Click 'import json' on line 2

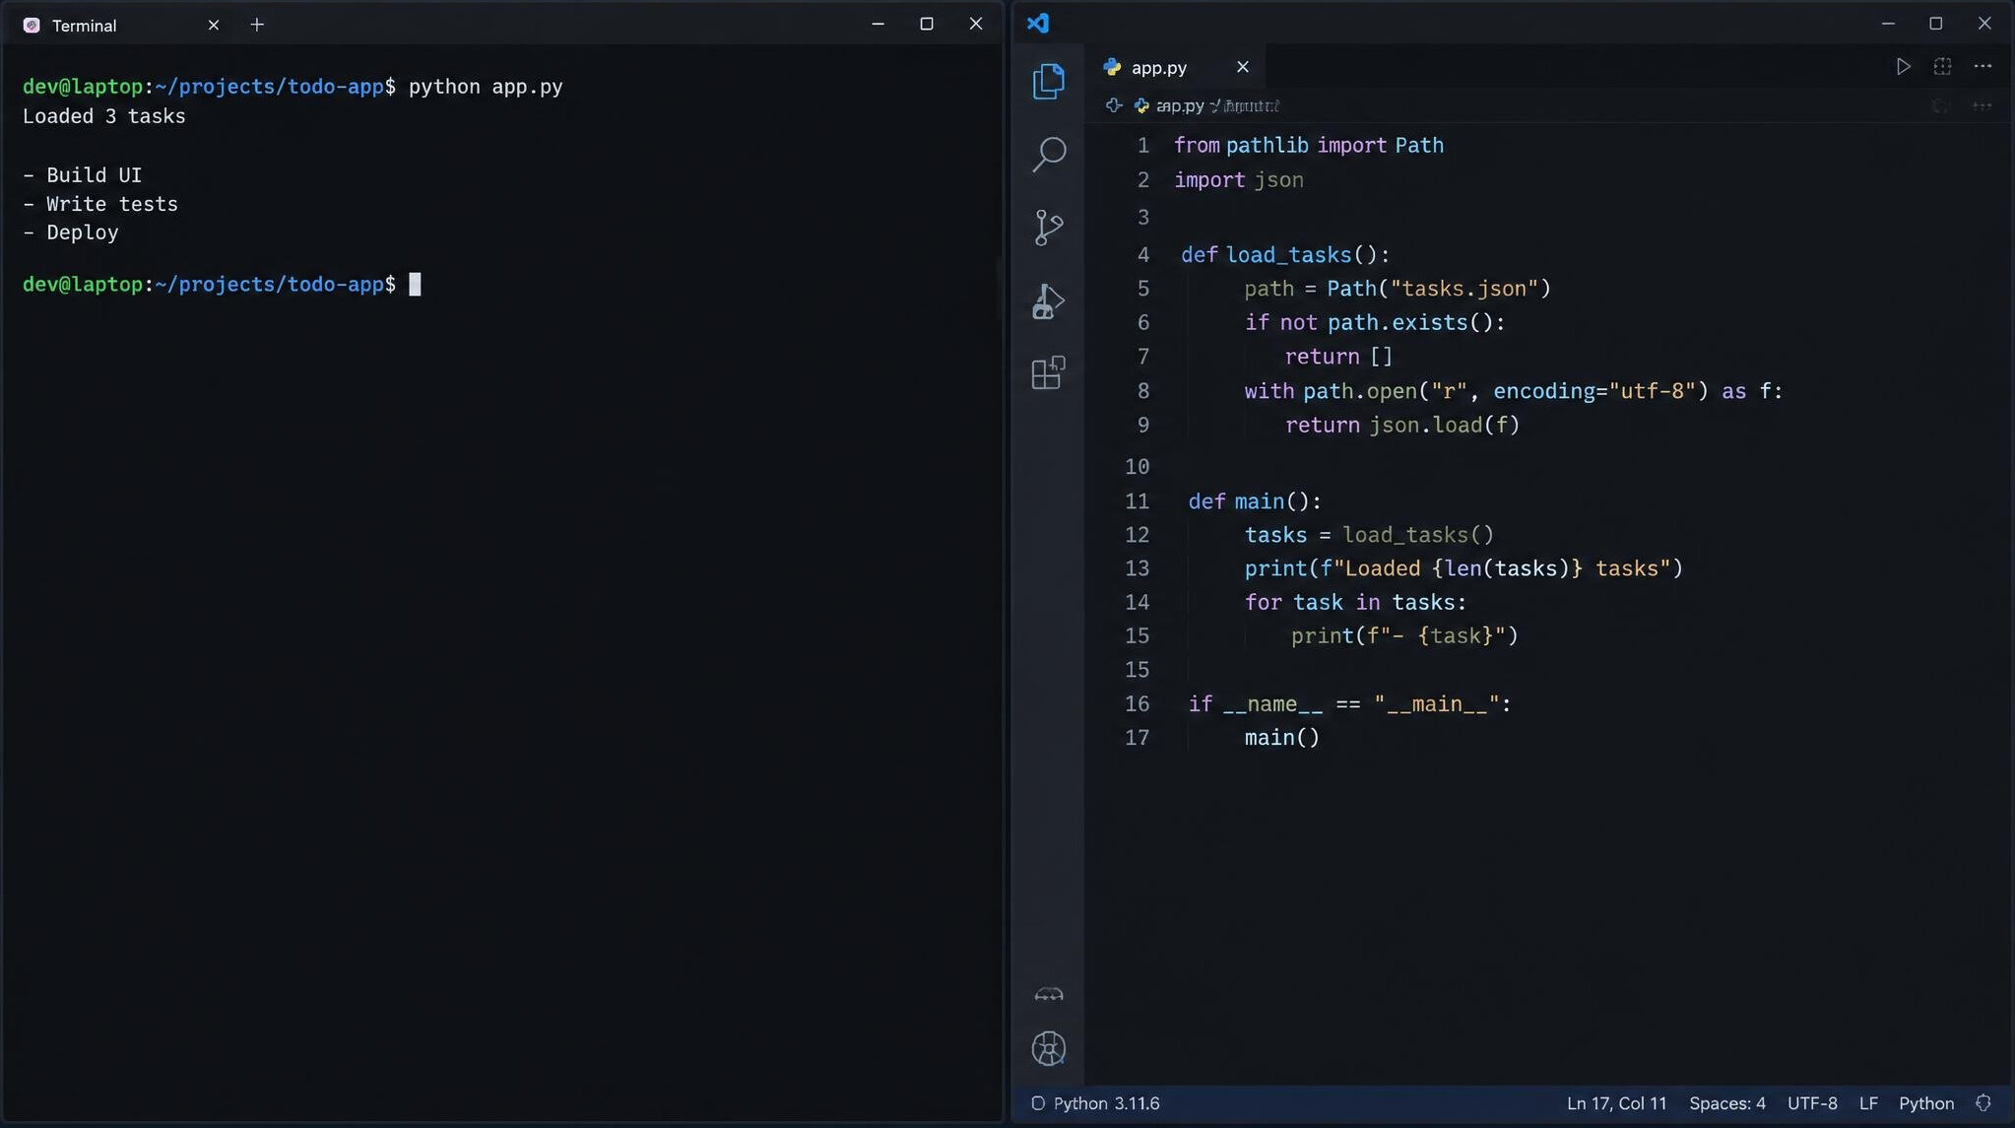click(1238, 180)
